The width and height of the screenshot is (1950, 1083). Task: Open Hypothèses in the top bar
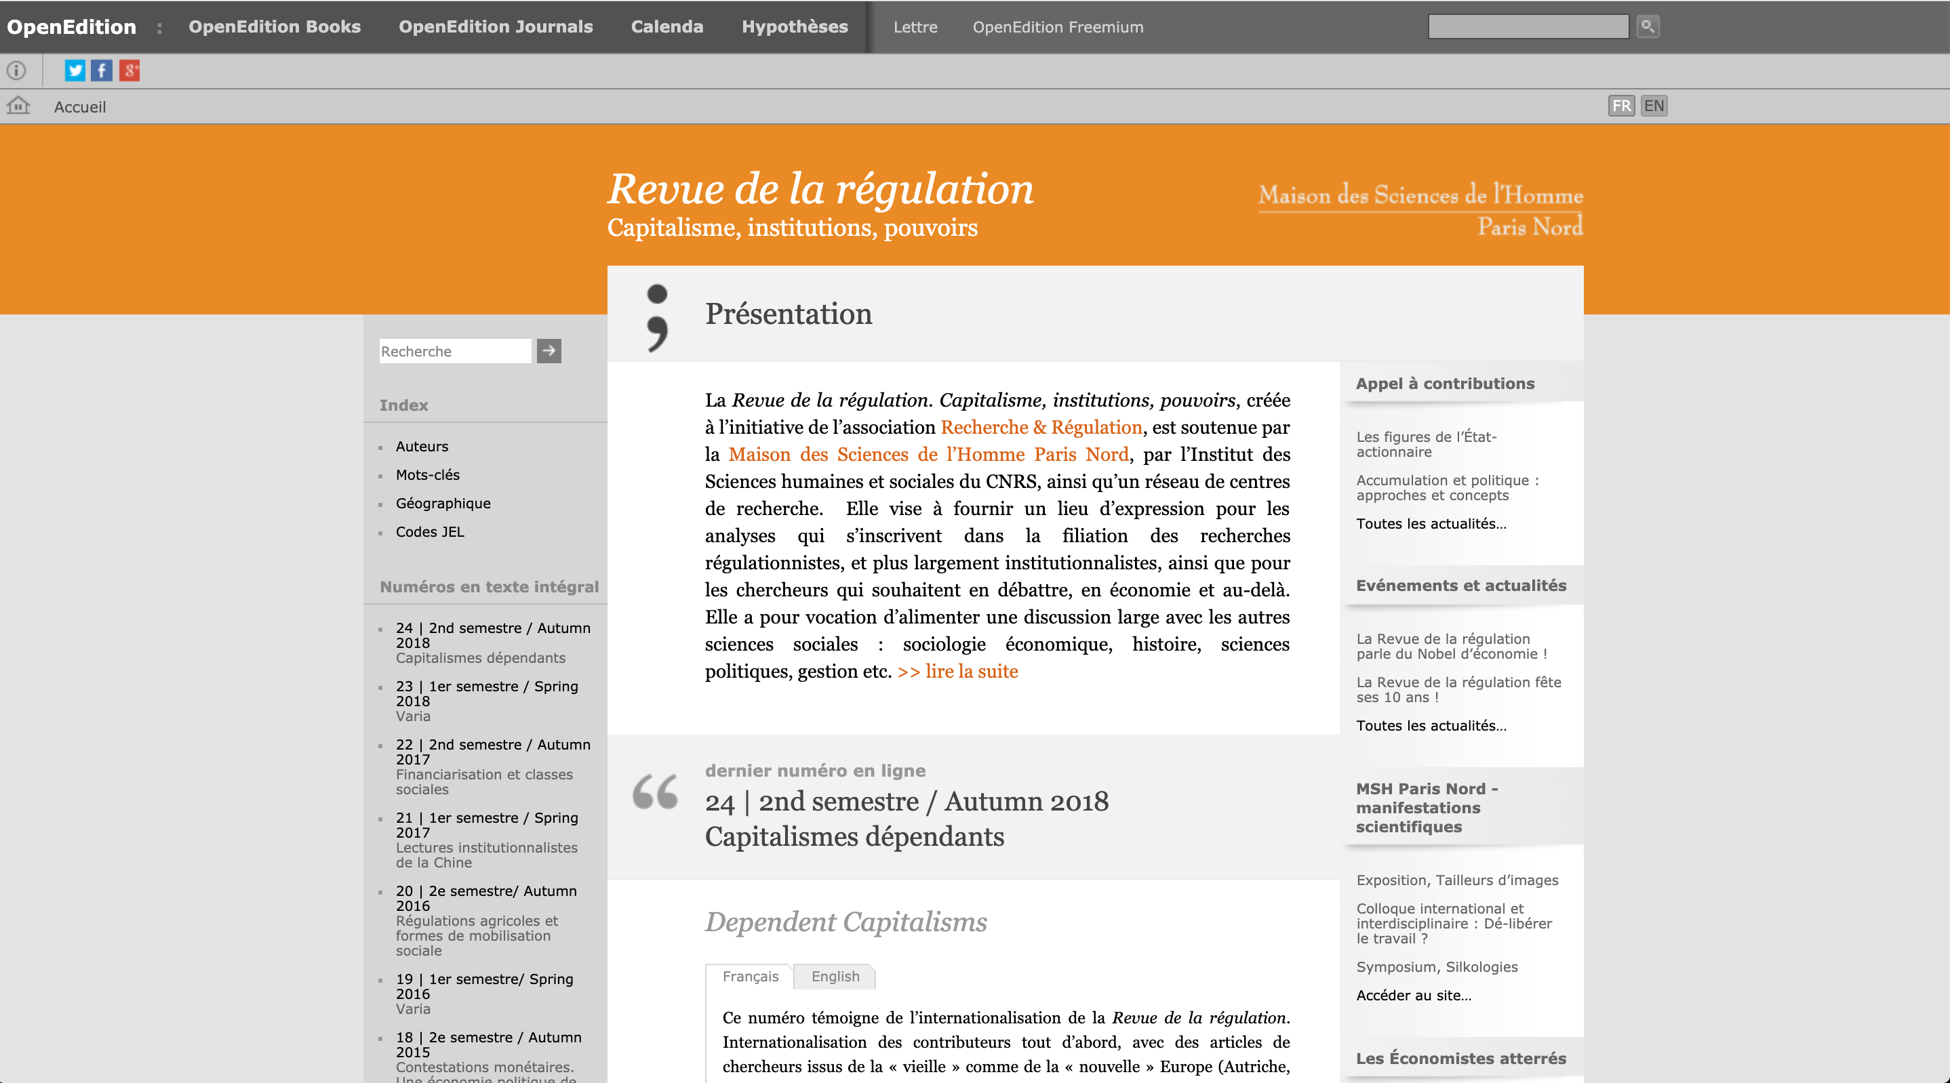point(795,26)
